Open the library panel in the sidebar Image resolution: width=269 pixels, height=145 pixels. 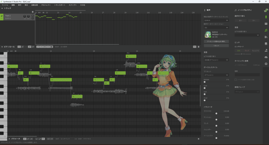(x=266, y=37)
